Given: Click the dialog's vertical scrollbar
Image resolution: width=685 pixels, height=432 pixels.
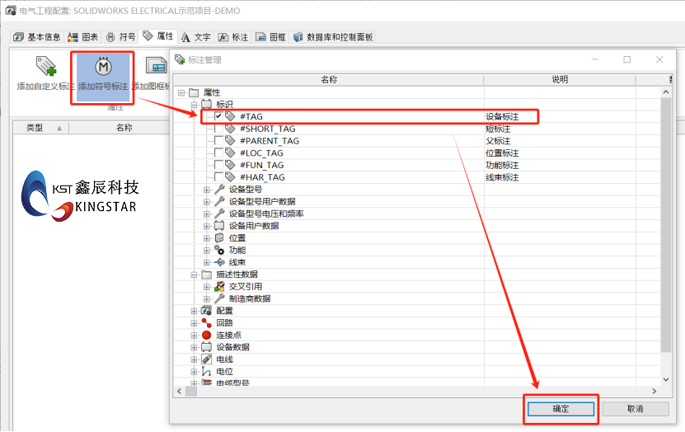Looking at the screenshot, I should pos(666,231).
